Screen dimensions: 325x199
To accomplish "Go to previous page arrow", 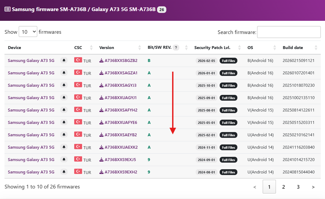I will tap(255, 187).
